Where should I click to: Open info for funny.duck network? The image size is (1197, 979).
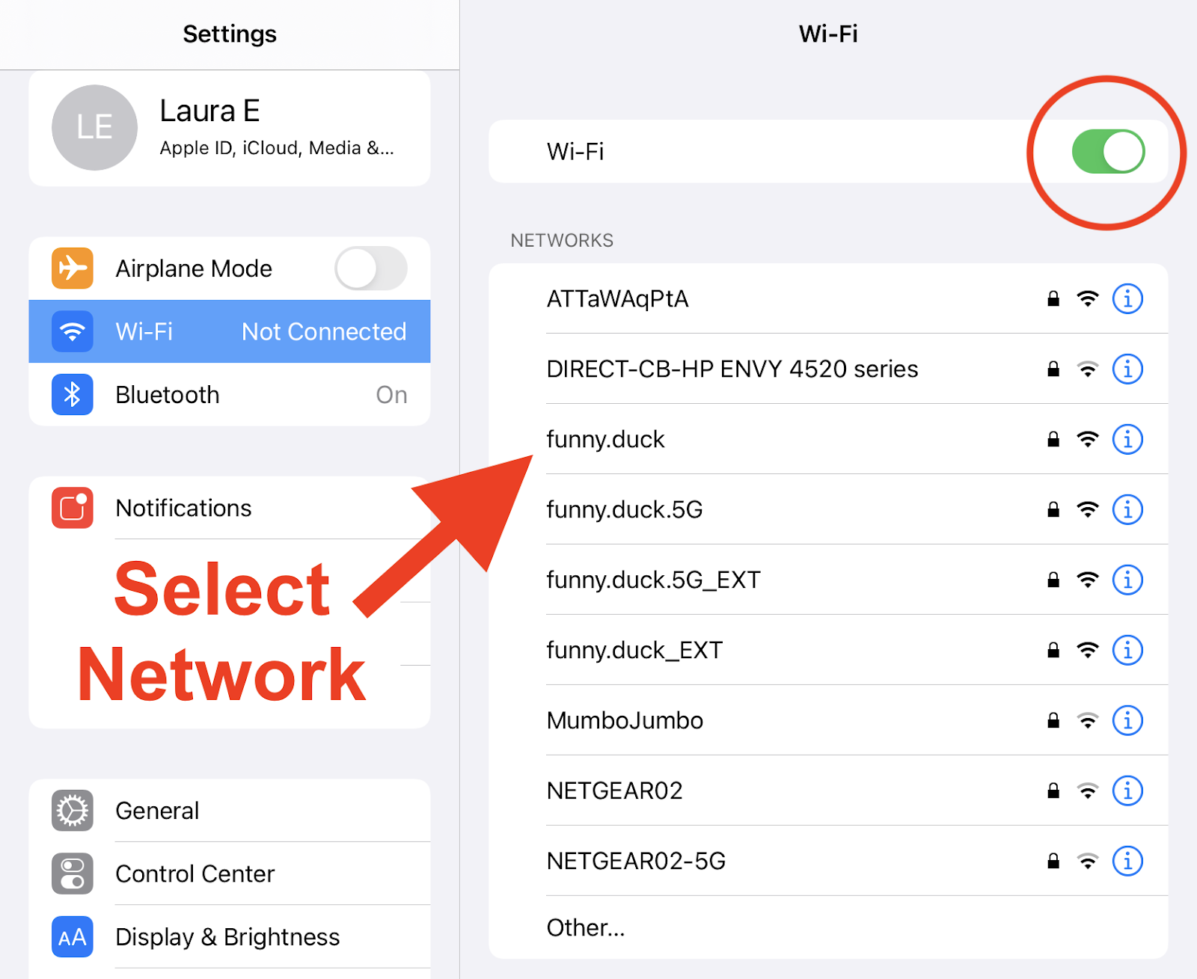pos(1127,440)
